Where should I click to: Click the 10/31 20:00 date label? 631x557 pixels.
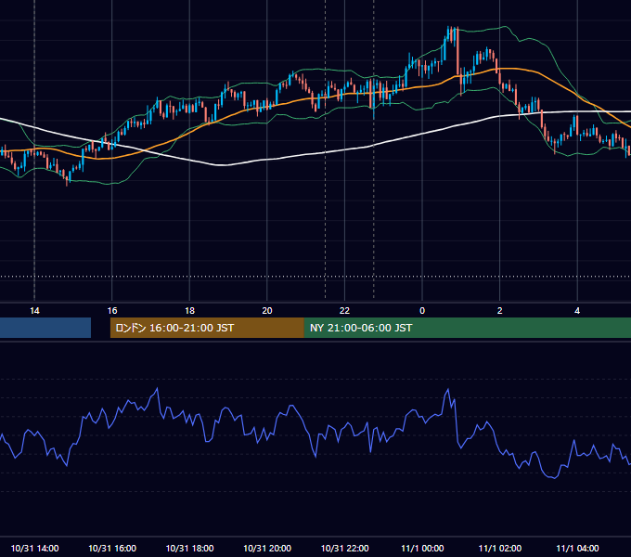point(267,548)
